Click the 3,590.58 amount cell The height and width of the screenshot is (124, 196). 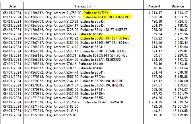[x=155, y=17]
